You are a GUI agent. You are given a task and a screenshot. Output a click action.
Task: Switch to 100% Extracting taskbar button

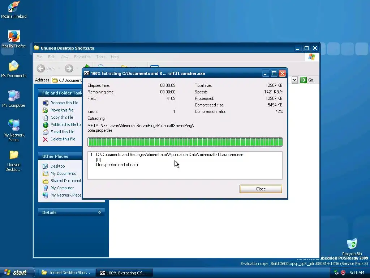coord(124,273)
